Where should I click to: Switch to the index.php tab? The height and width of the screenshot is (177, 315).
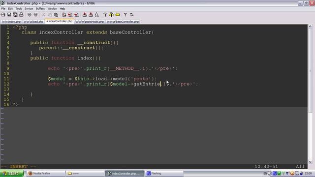pos(11,22)
